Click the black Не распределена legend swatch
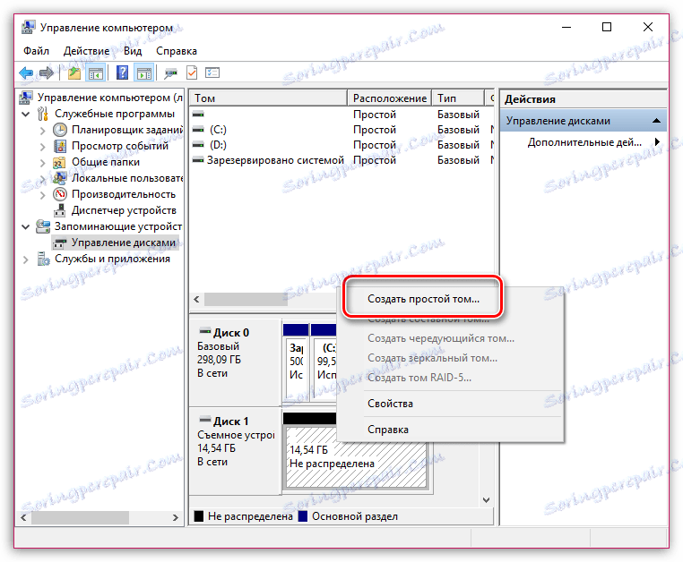 [x=199, y=516]
